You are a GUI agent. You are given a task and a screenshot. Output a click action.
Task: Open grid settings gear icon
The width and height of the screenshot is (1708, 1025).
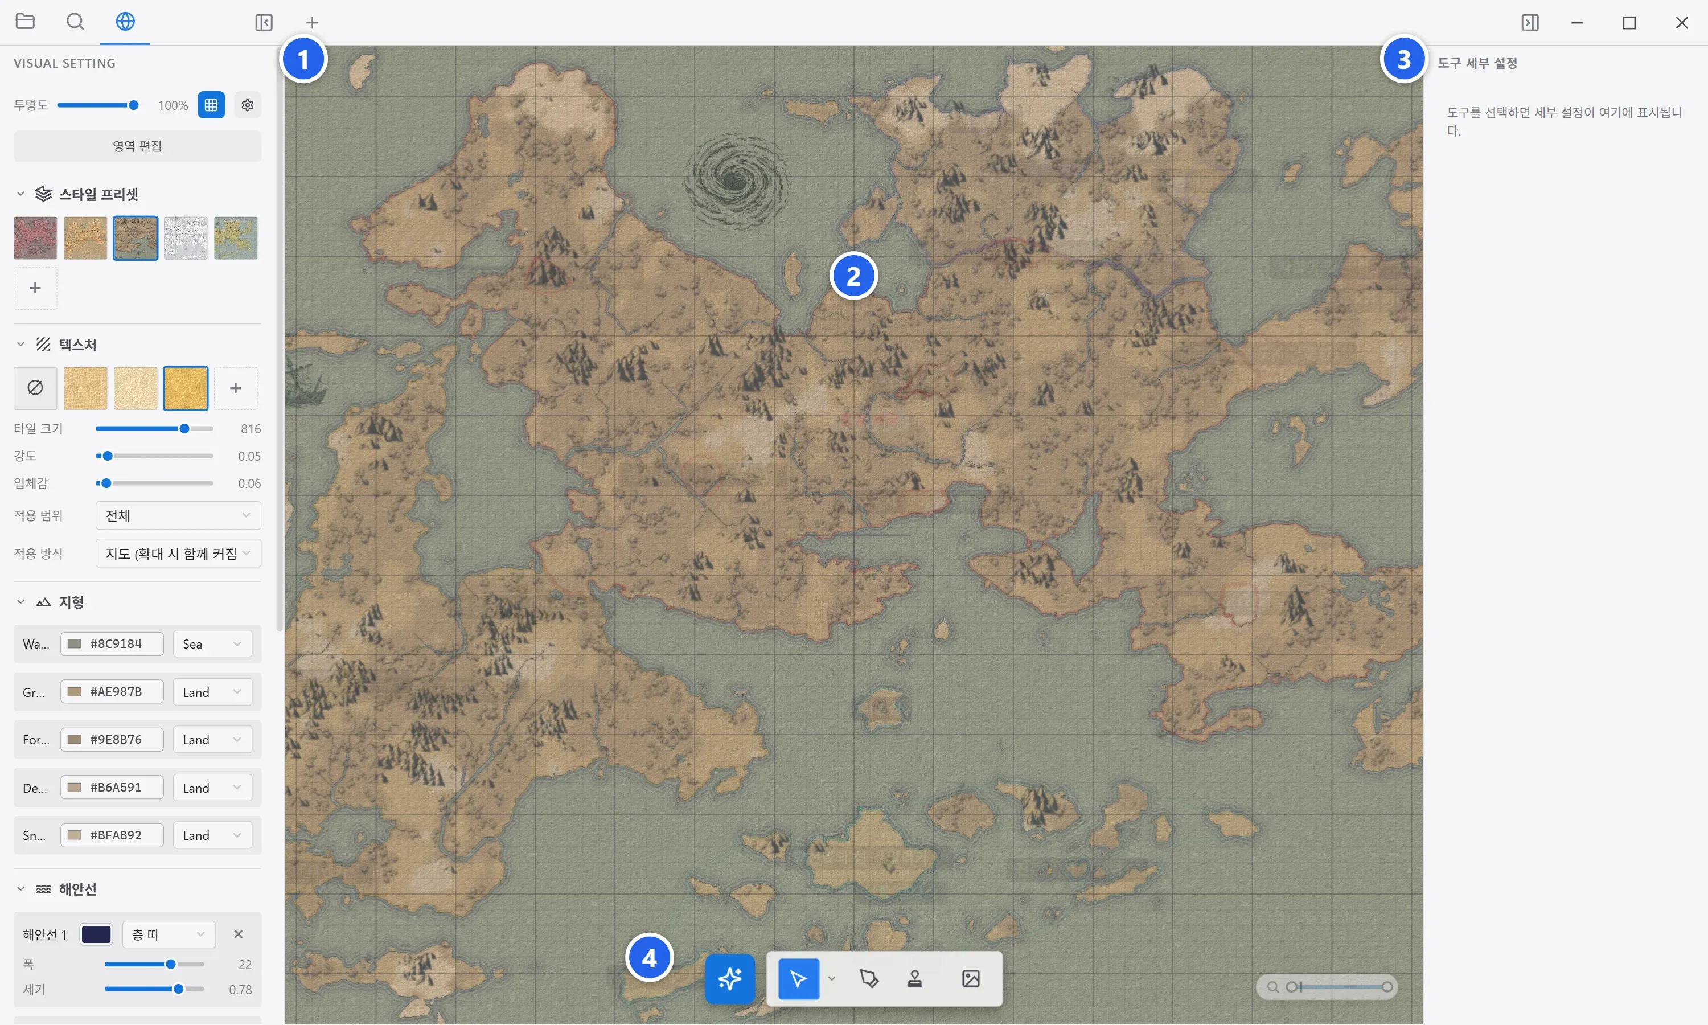click(248, 105)
